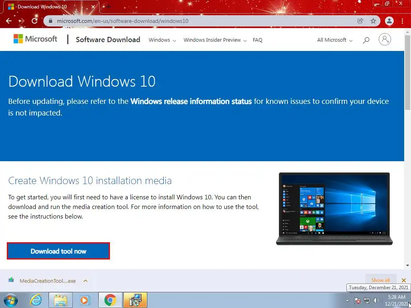Screen dimensions: 411x308
Task: Open Chrome's three-dot menu
Action: [402, 21]
